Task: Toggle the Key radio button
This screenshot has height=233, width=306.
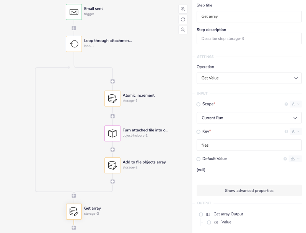Action: click(x=199, y=132)
